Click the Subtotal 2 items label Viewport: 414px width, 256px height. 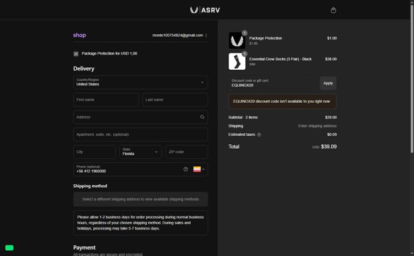click(x=243, y=118)
